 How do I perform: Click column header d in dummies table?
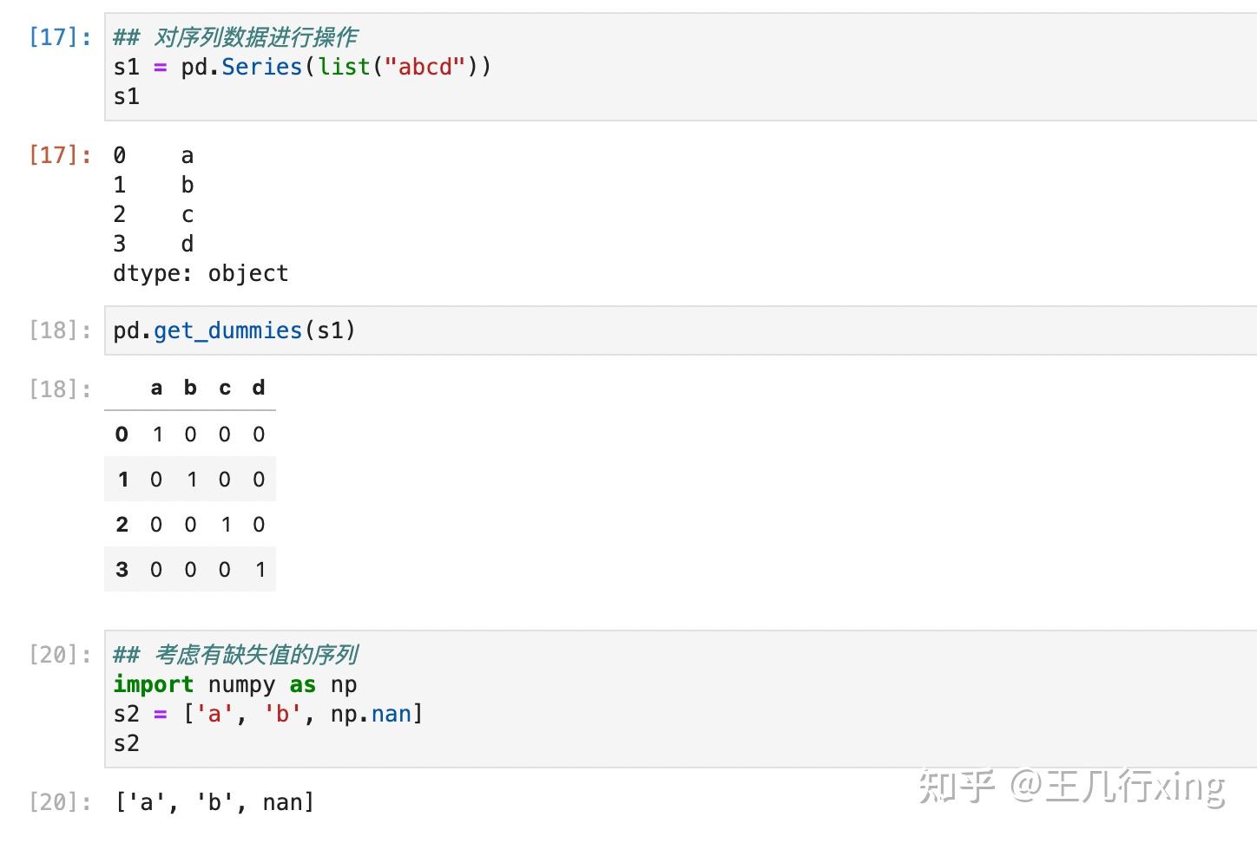[x=259, y=388]
